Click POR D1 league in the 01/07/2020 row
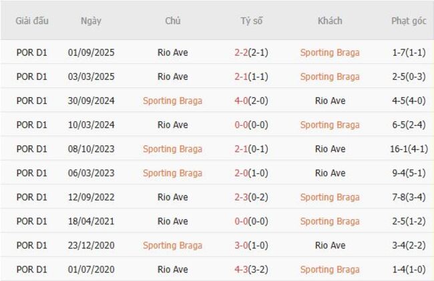Image resolution: width=434 pixels, height=281 pixels. click(32, 269)
